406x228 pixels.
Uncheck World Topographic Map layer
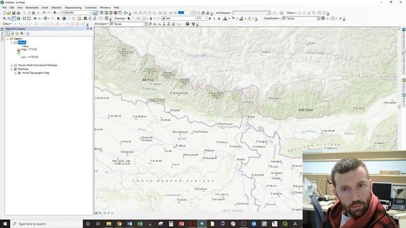click(19, 73)
